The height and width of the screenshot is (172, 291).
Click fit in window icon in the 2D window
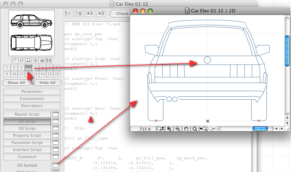194,129
